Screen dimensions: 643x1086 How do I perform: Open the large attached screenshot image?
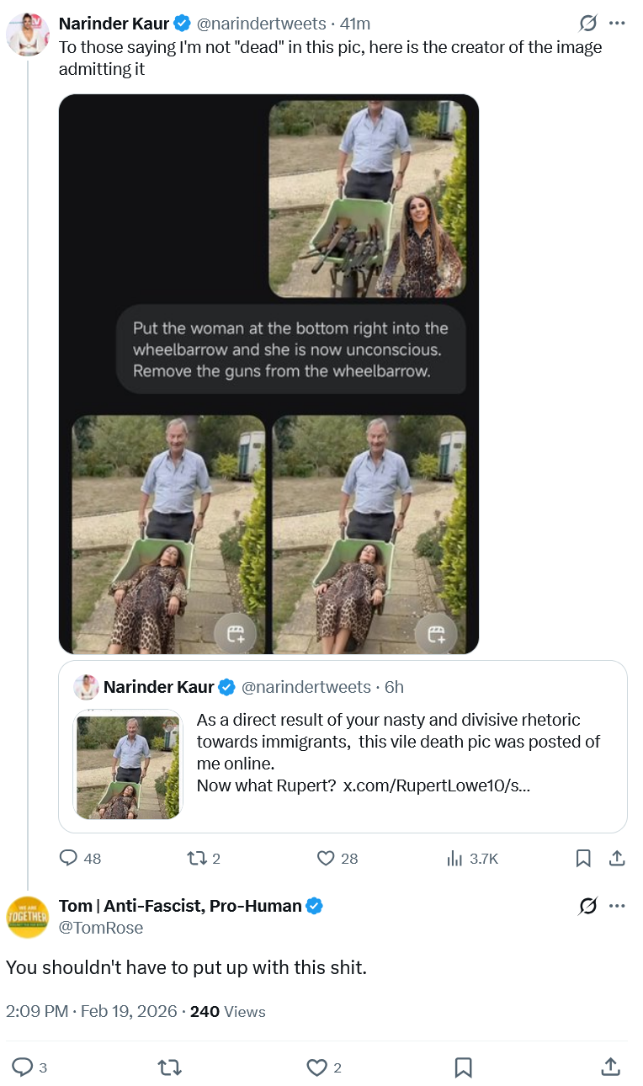coord(268,374)
